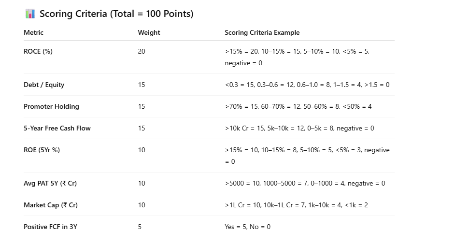The height and width of the screenshot is (245, 455).
Task: Select the ROCE (%) metric cell
Action: click(x=38, y=51)
